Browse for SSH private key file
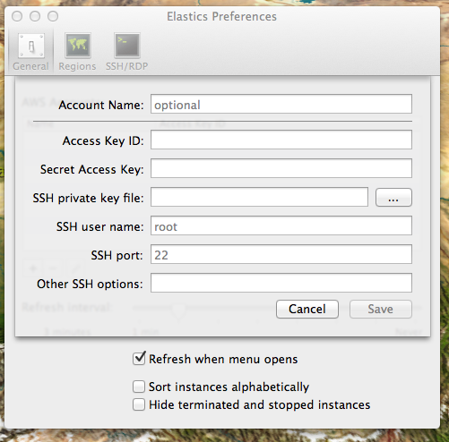Screen dimensions: 449x442 coord(393,198)
